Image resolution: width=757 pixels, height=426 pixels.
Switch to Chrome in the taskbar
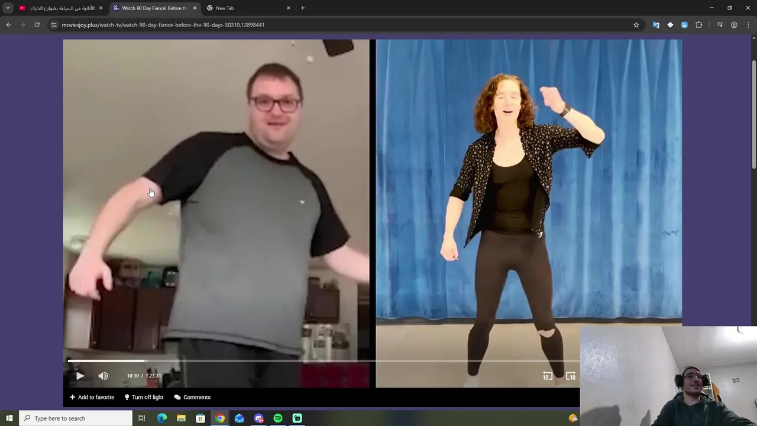[x=220, y=418]
